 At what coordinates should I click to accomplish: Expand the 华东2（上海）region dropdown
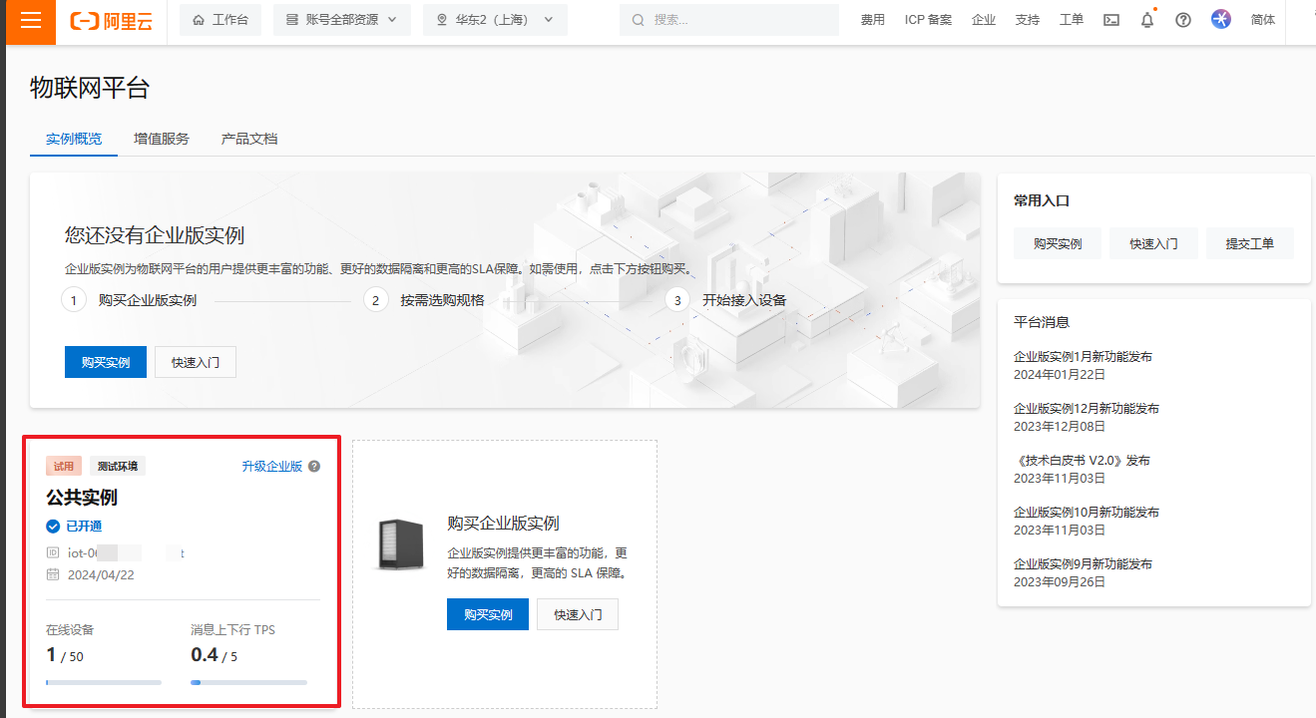click(495, 20)
